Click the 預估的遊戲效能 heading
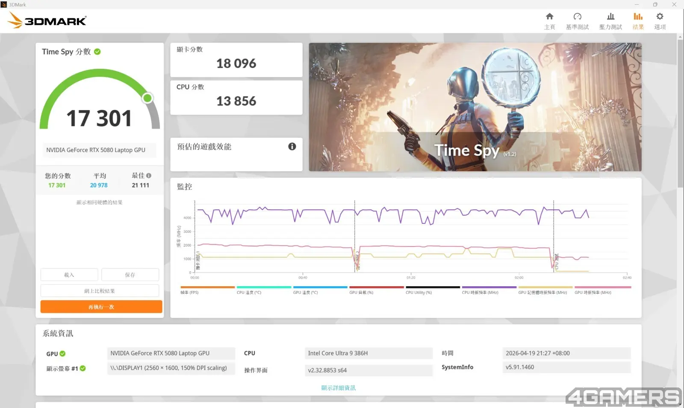684x408 pixels. coord(204,147)
